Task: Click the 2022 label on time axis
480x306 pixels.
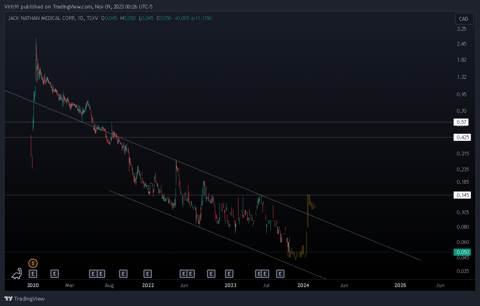Action: (148, 285)
